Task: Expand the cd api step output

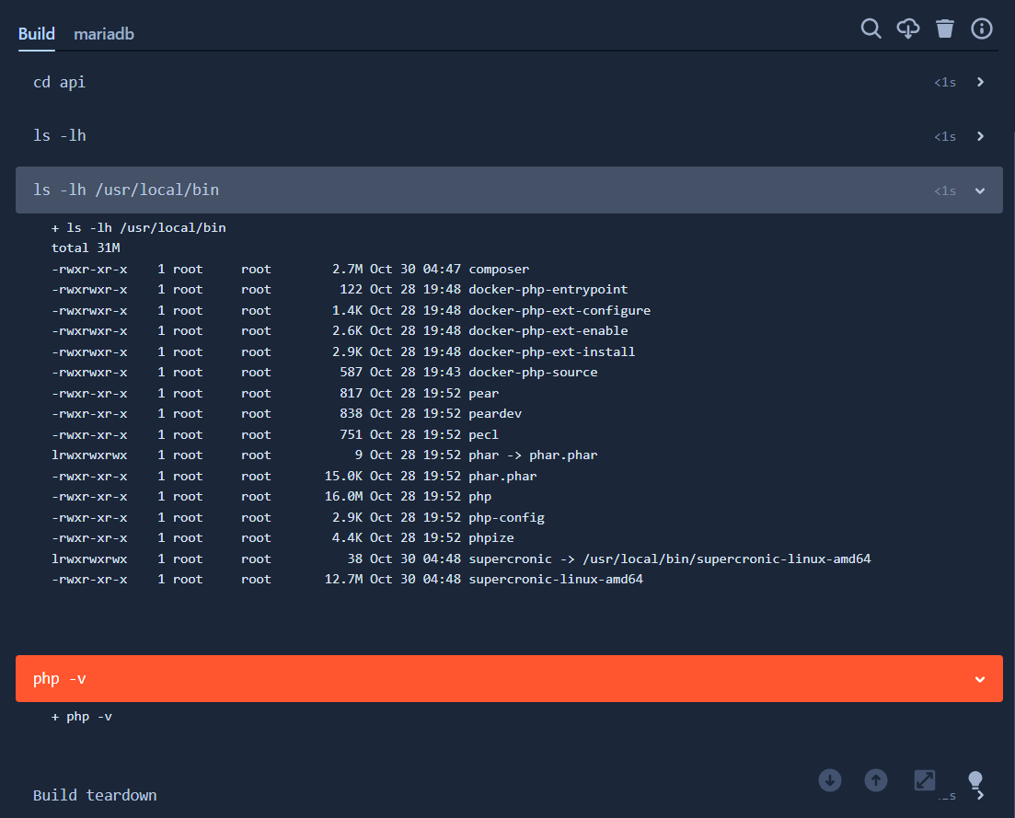Action: click(x=979, y=82)
